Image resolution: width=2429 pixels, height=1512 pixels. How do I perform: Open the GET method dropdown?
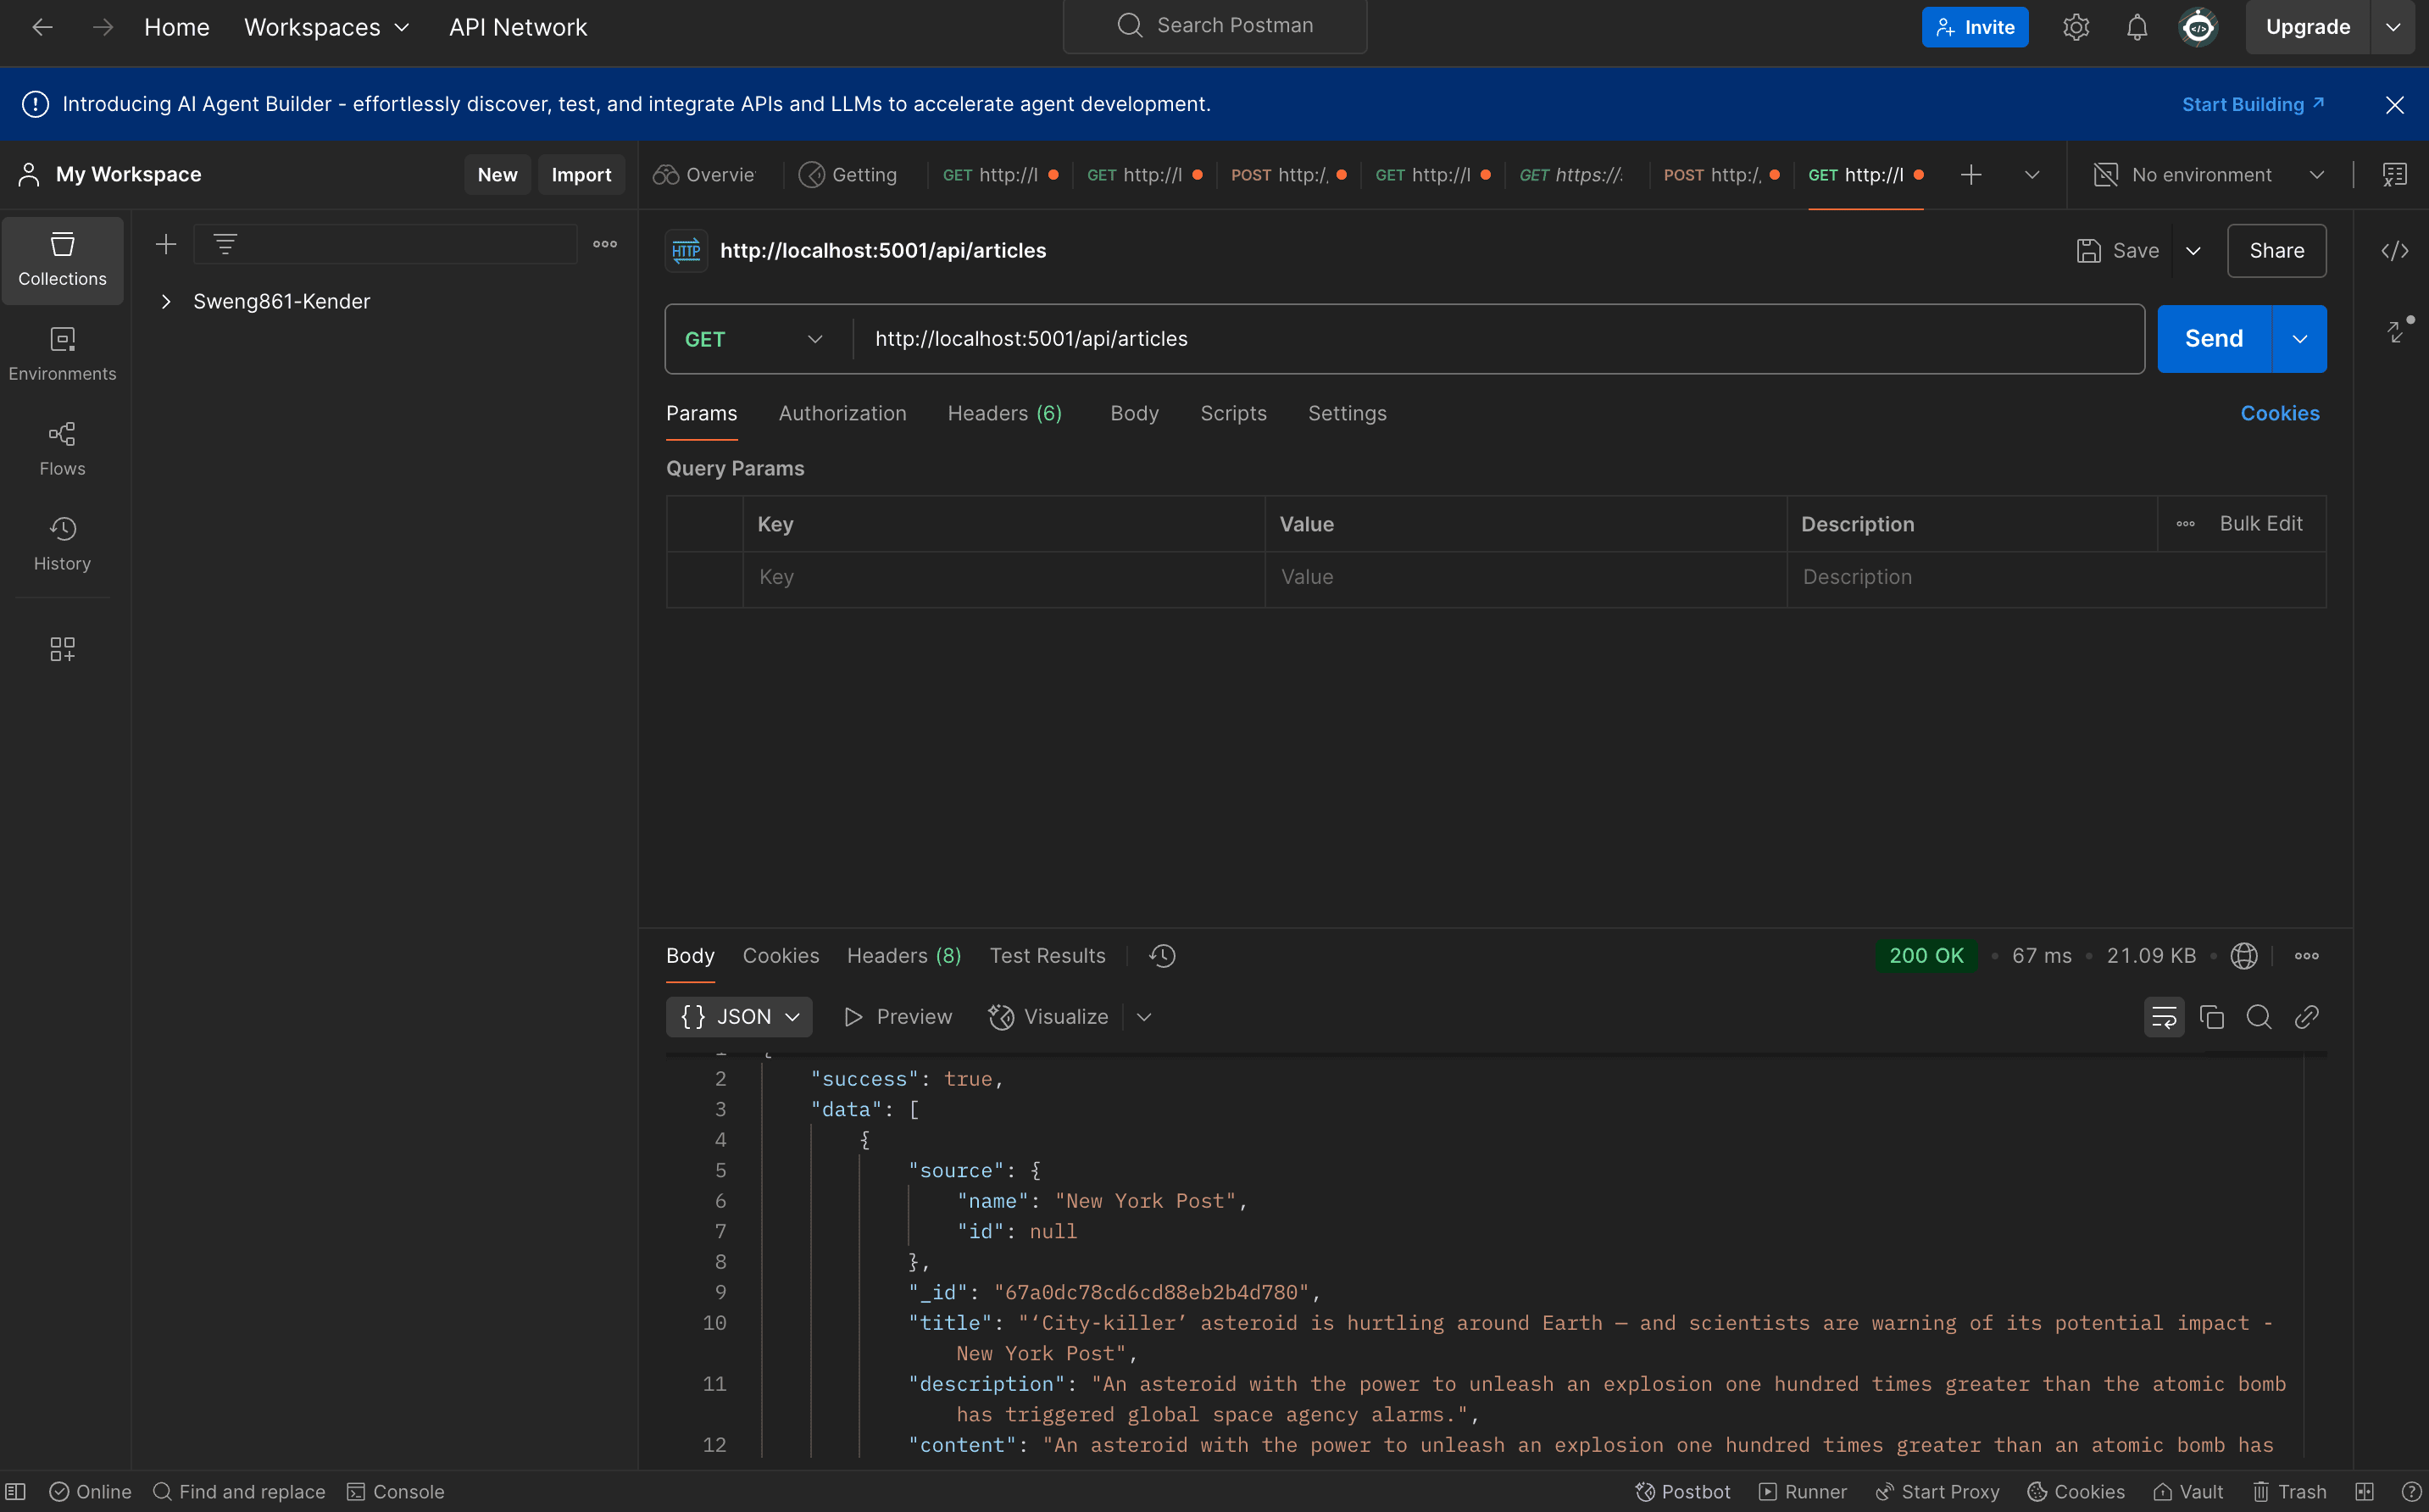pos(755,339)
